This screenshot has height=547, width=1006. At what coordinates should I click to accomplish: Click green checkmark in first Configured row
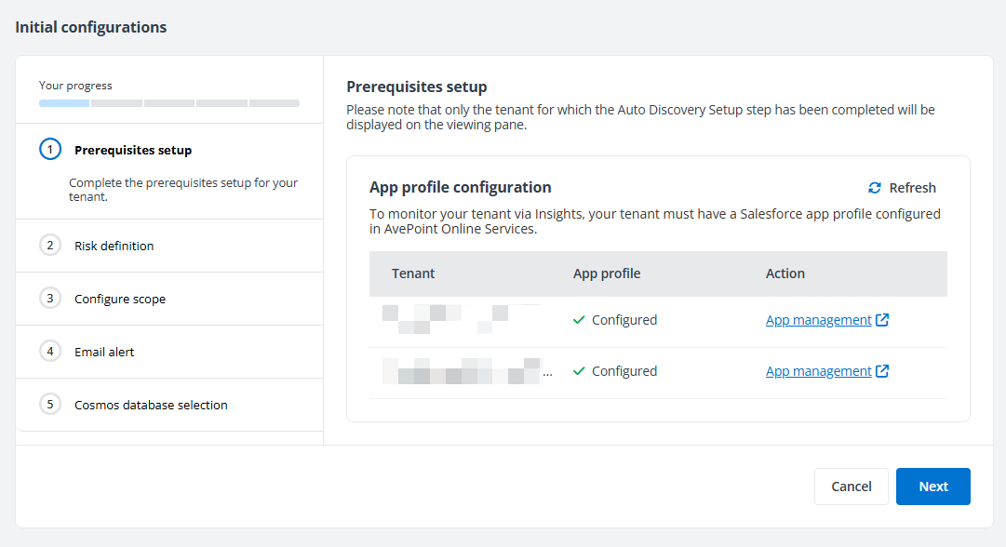(579, 320)
